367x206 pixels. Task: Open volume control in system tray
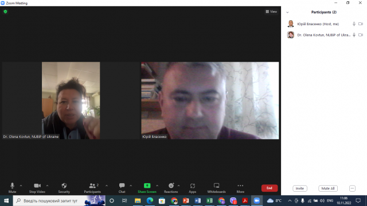point(322,201)
